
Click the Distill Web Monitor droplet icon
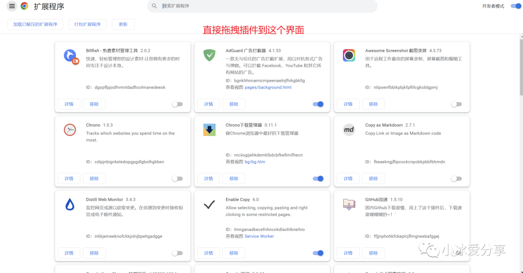coord(70,204)
